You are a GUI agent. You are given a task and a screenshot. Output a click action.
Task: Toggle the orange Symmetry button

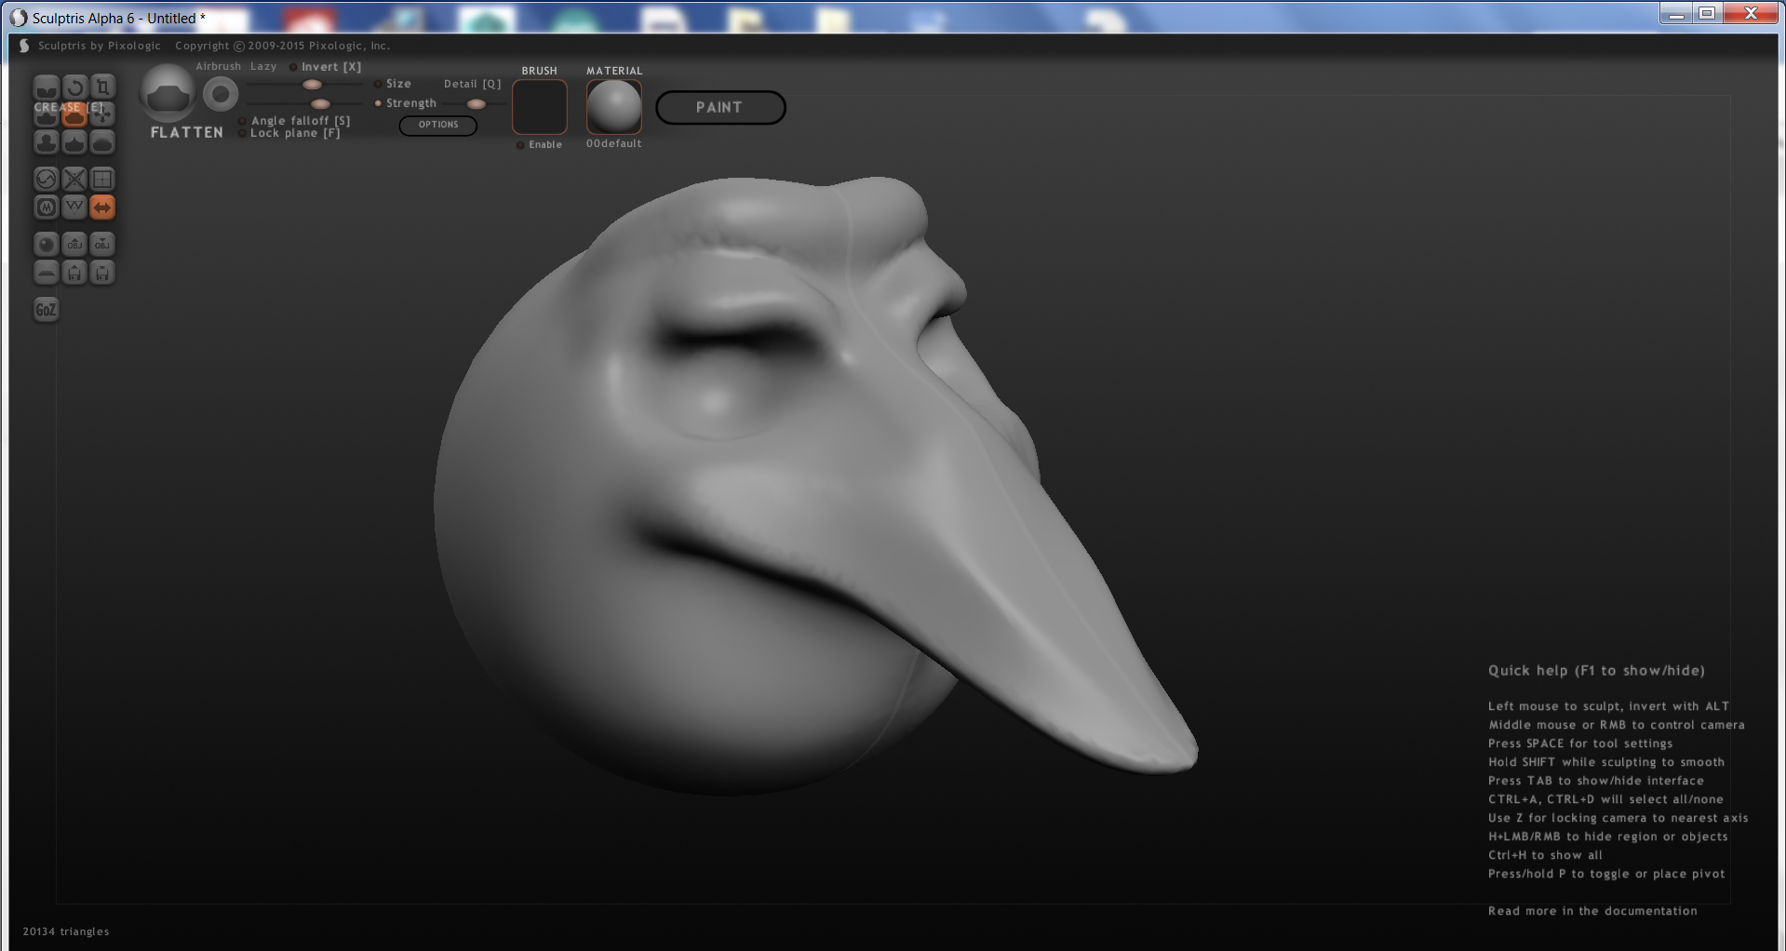tap(102, 207)
